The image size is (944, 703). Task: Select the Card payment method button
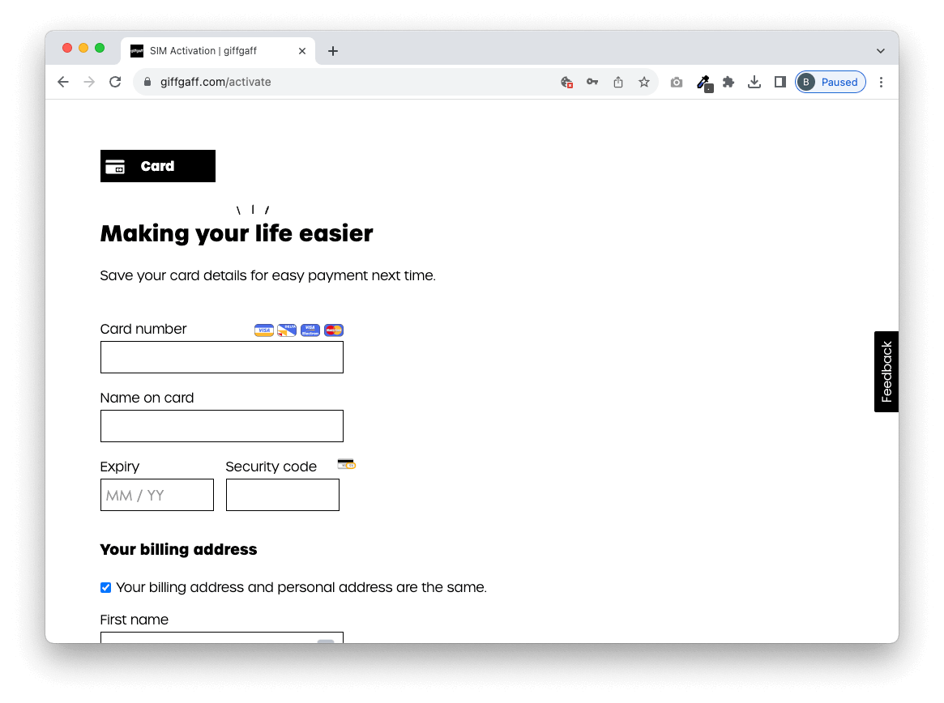click(x=158, y=166)
